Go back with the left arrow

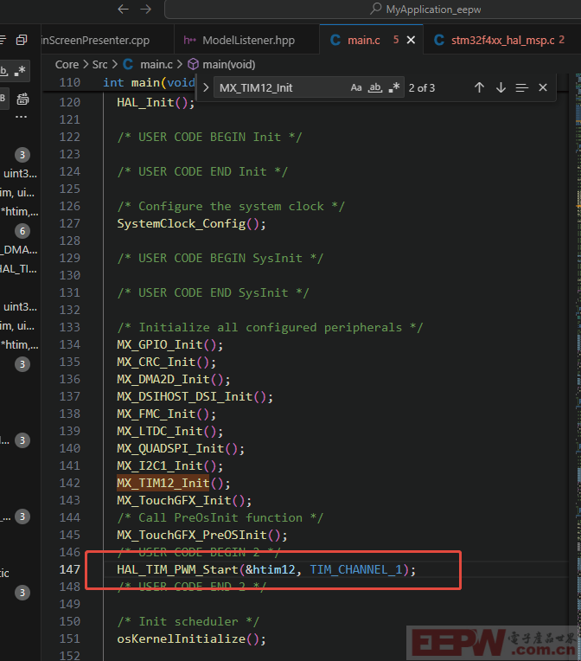pos(123,9)
